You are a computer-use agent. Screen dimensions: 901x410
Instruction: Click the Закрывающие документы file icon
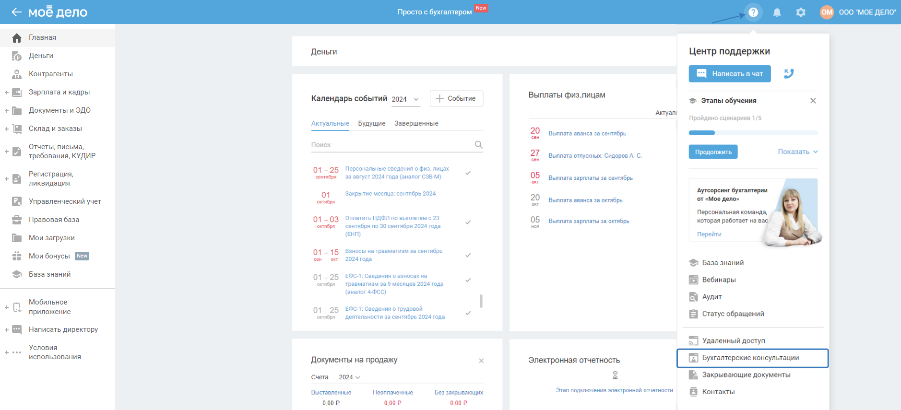(x=693, y=375)
